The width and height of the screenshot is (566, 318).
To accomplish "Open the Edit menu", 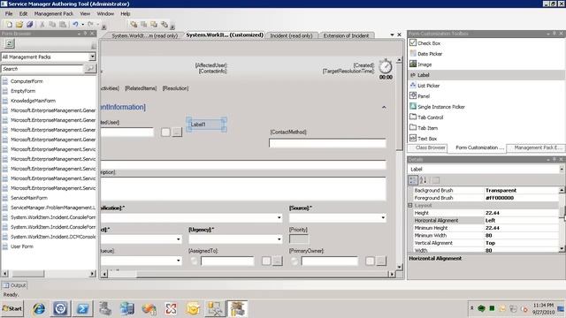I will [x=24, y=14].
